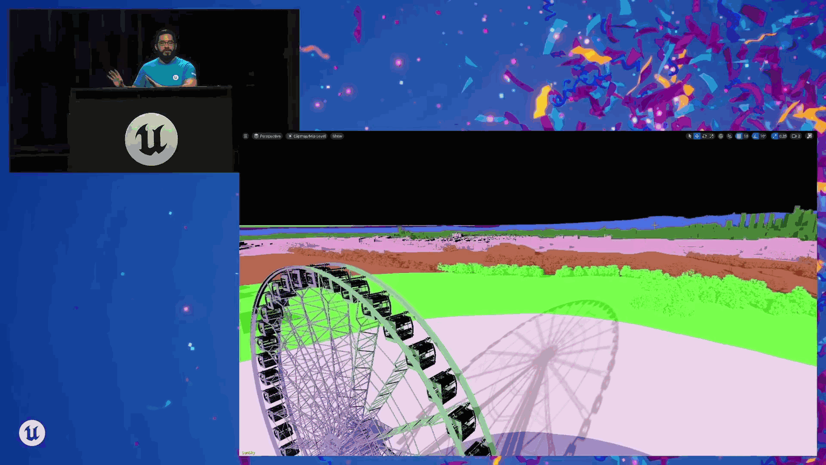The image size is (826, 465).
Task: Toggle surface snapping icon
Action: point(729,136)
